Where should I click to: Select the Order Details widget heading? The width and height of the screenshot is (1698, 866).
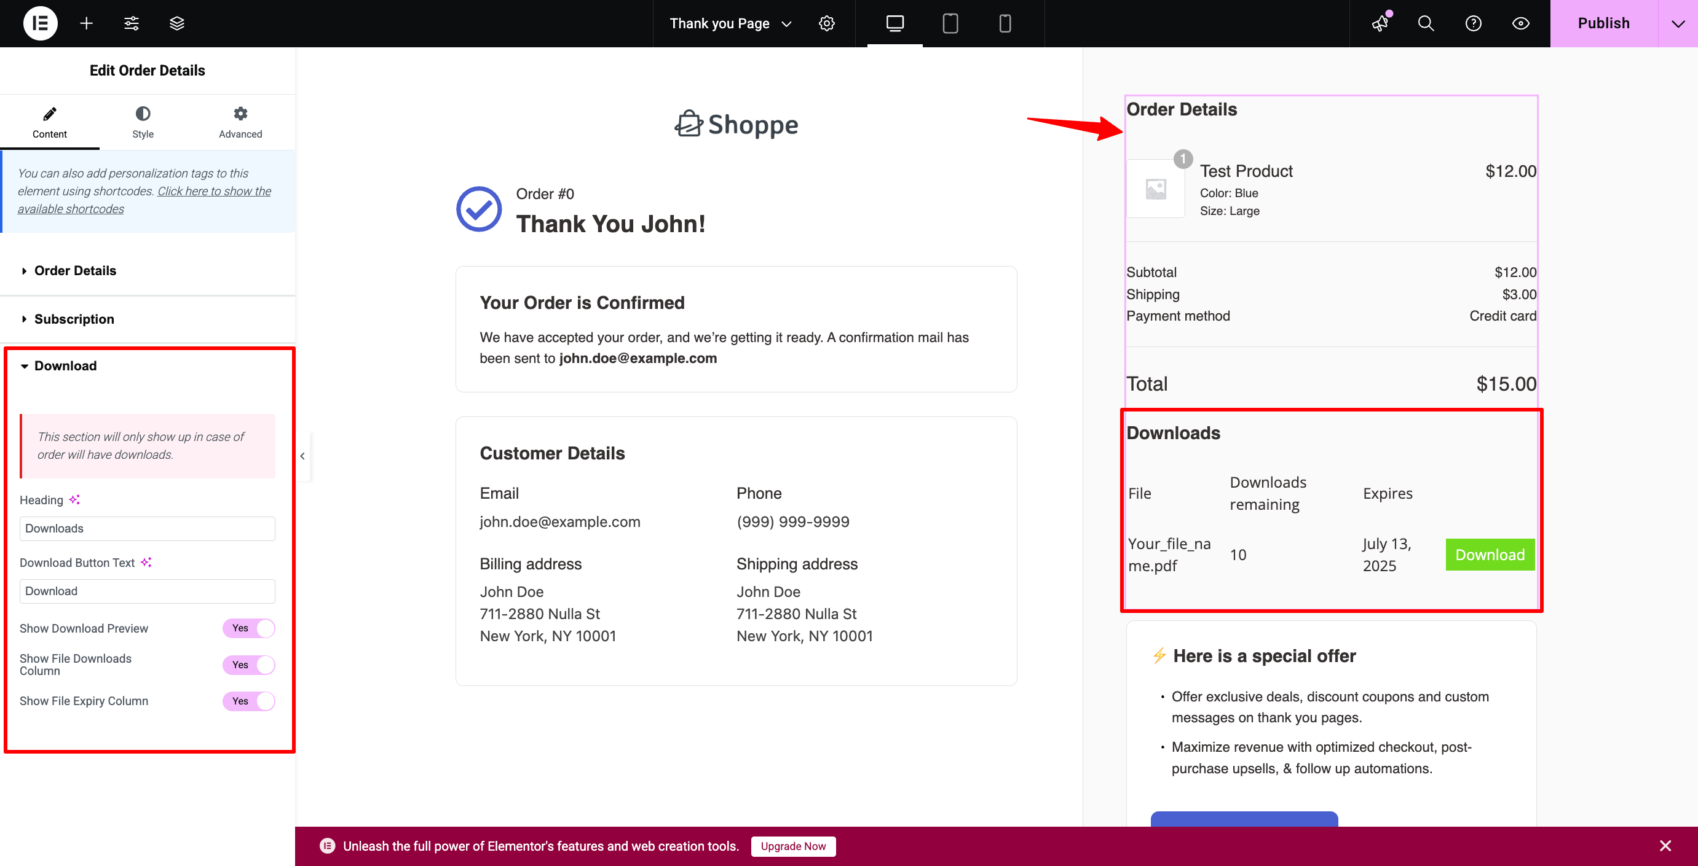(x=1181, y=109)
